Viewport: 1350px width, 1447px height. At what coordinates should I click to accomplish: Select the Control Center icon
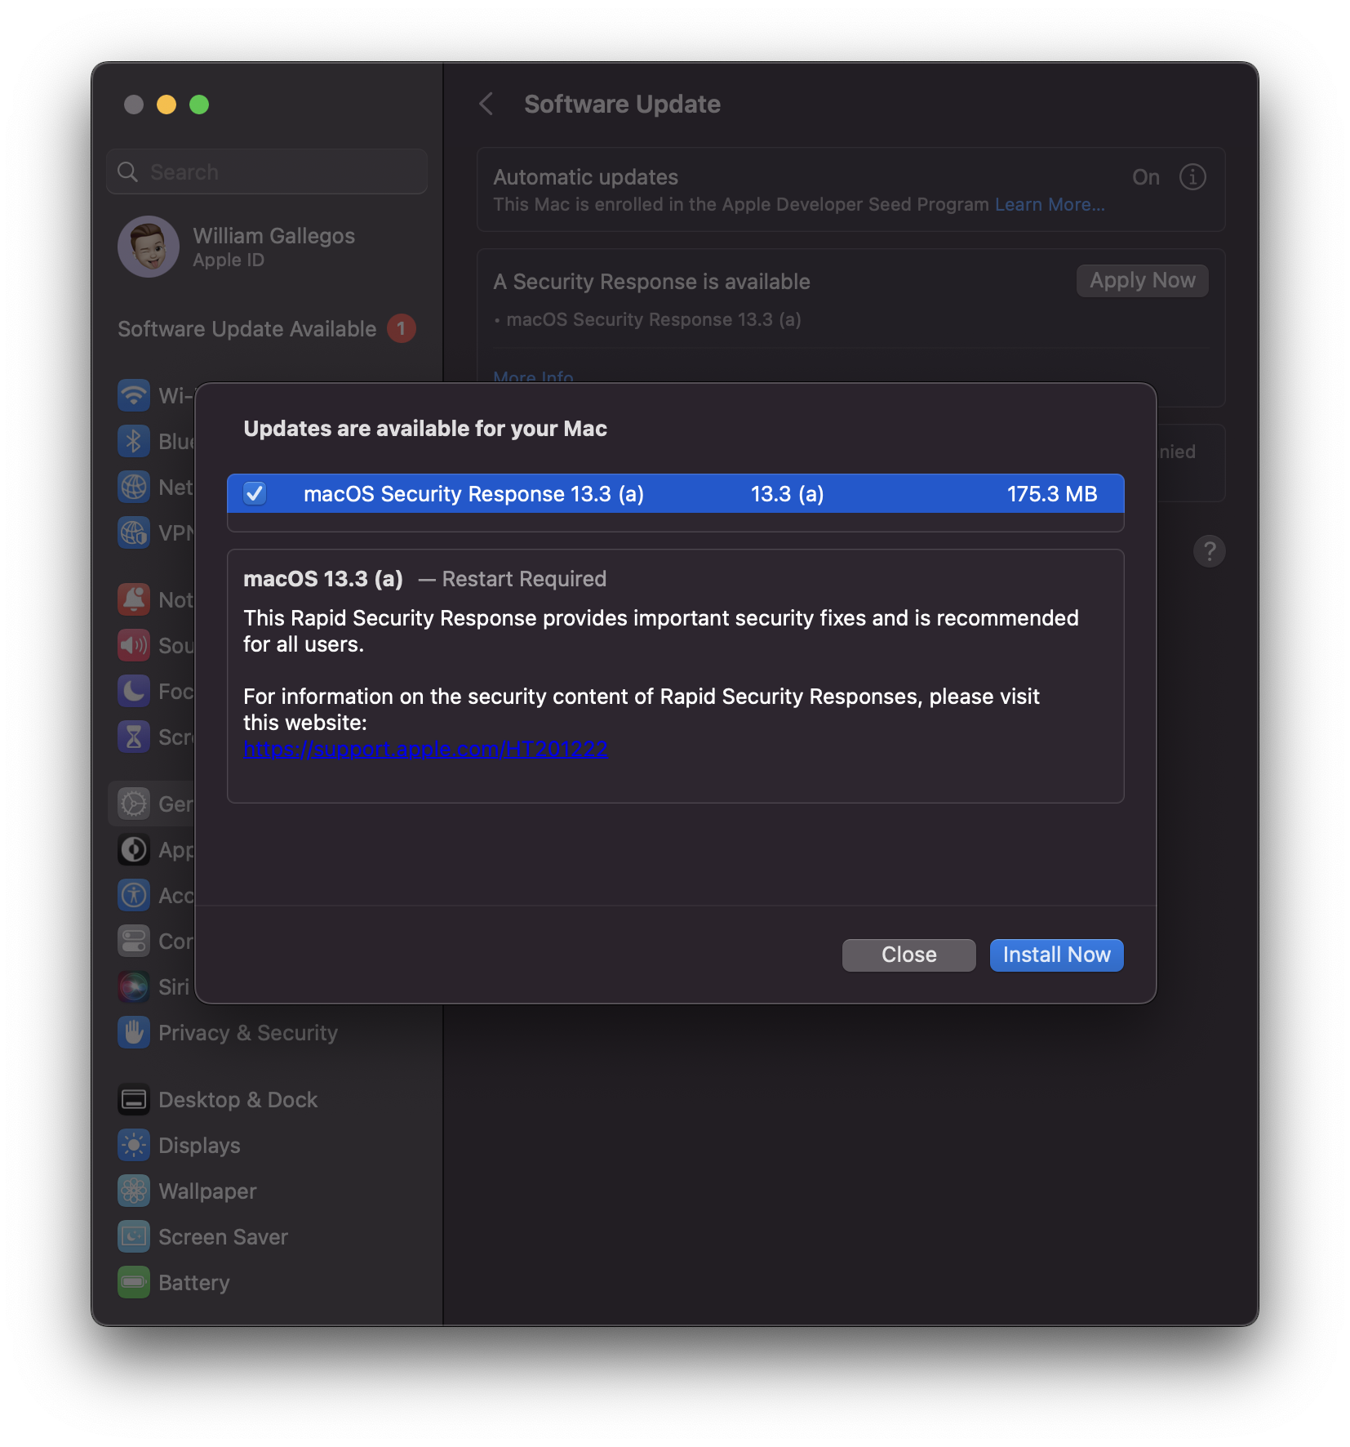(134, 942)
